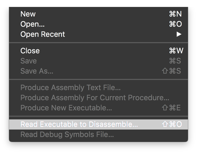Choose Close from the menu

(x=30, y=51)
